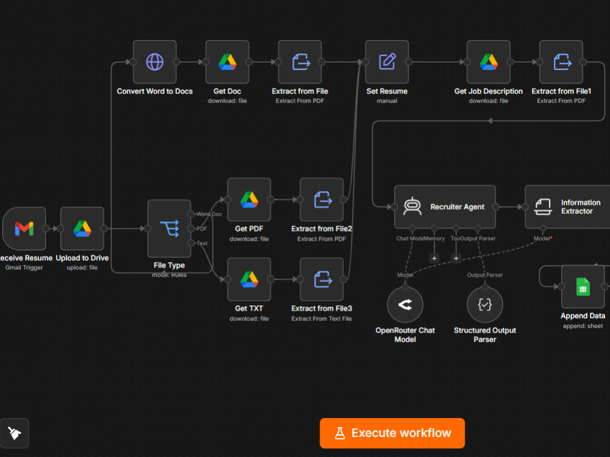This screenshot has width=610, height=457.
Task: Click the Chat Model connector on Recruiter Agent
Action: click(412, 228)
